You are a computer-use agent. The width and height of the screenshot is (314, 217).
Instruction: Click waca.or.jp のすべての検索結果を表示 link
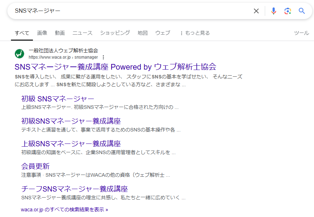64,210
